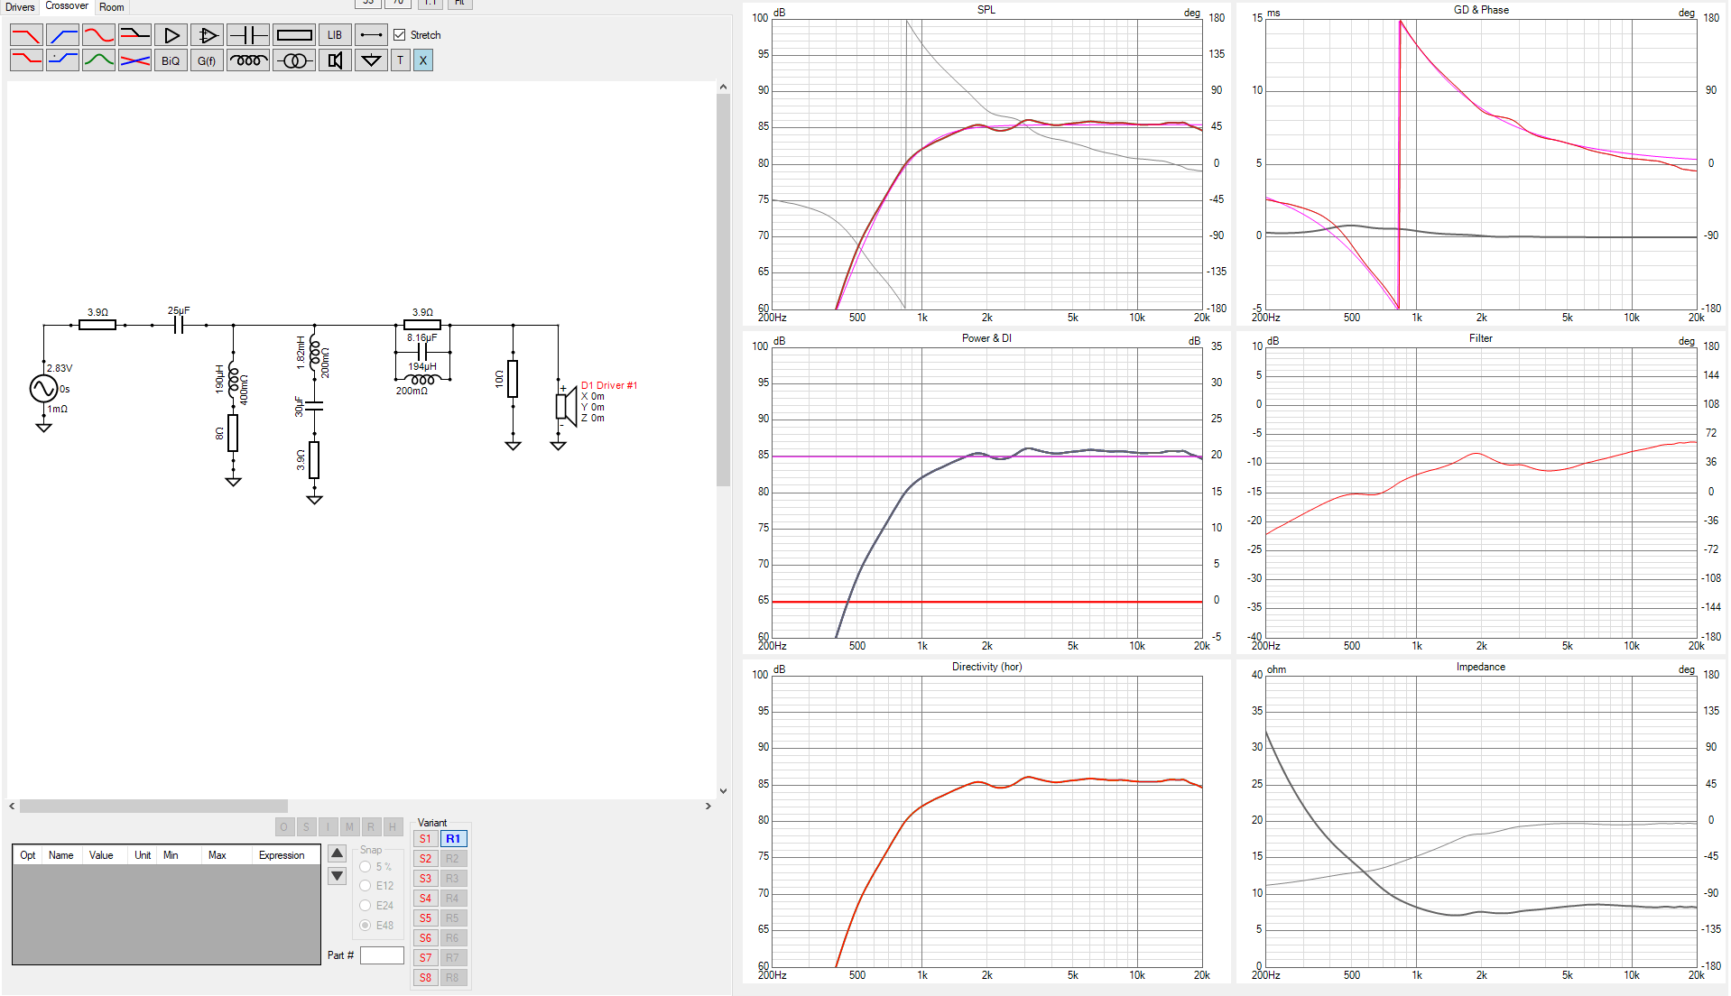This screenshot has width=1731, height=996.
Task: Insert the red S-curve all-pass block
Action: tap(98, 35)
